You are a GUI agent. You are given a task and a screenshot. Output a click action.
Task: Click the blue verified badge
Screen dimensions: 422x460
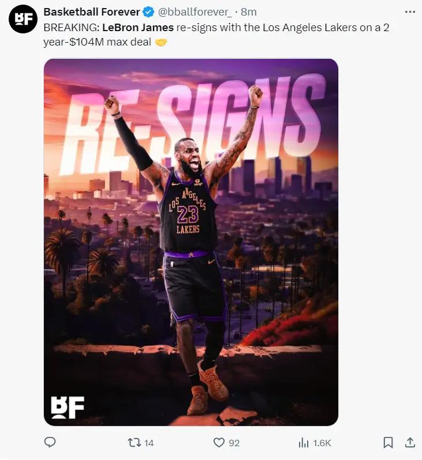148,12
